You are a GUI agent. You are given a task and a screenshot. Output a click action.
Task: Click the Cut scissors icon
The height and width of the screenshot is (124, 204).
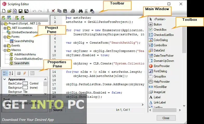[x=48, y=11]
